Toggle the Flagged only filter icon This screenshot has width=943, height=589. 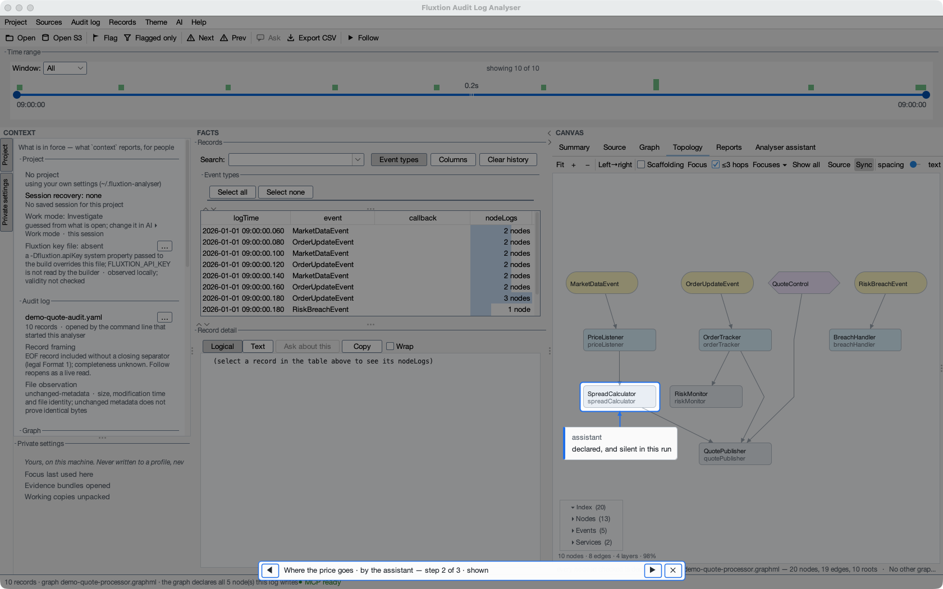click(x=127, y=38)
